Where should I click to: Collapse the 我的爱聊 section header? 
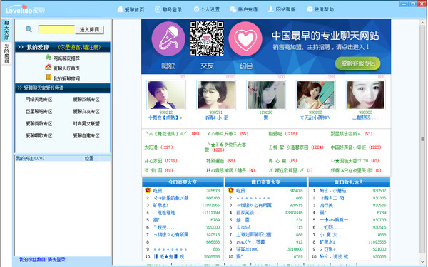tap(63, 47)
